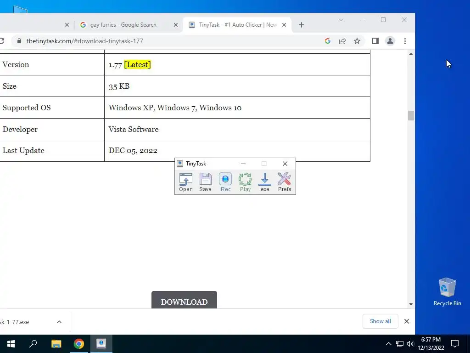The height and width of the screenshot is (353, 470).
Task: Open the Windows Start menu
Action: (x=11, y=344)
